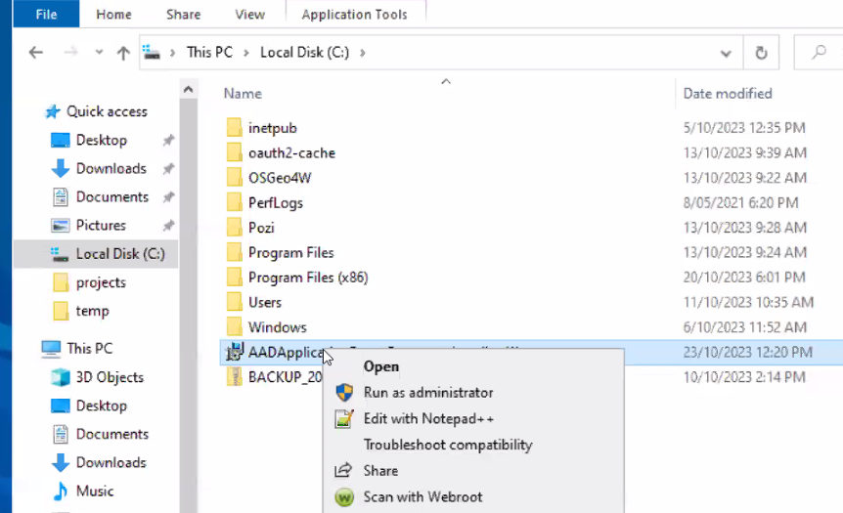The image size is (843, 513).
Task: Expand the Quick access tree node
Action: click(30, 112)
